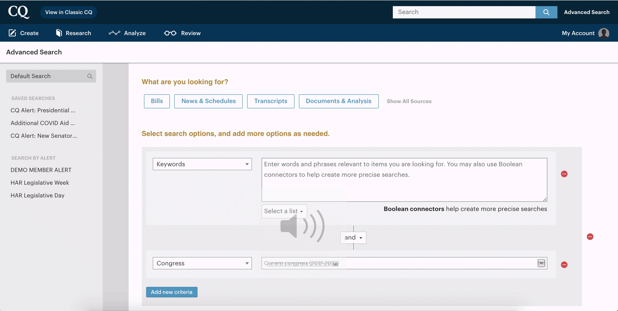This screenshot has width=618, height=311.
Task: Expand the 'Select a list' dropdown
Action: (284, 211)
